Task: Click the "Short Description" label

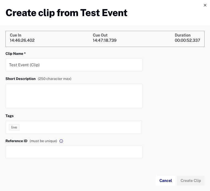Action: pos(21,79)
